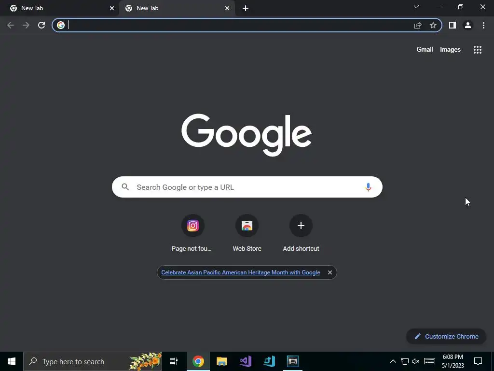Open a new tab with plus button

coord(246,9)
